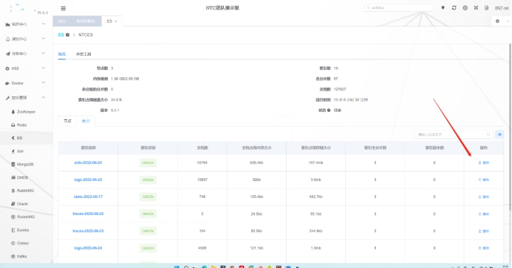
Task: Open index traces-2022-06-22
Action: coord(88,214)
